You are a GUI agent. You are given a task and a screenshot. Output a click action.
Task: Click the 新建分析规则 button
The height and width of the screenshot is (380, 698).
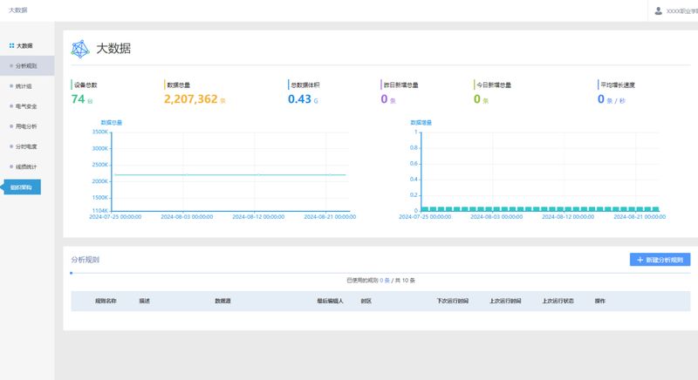[660, 260]
